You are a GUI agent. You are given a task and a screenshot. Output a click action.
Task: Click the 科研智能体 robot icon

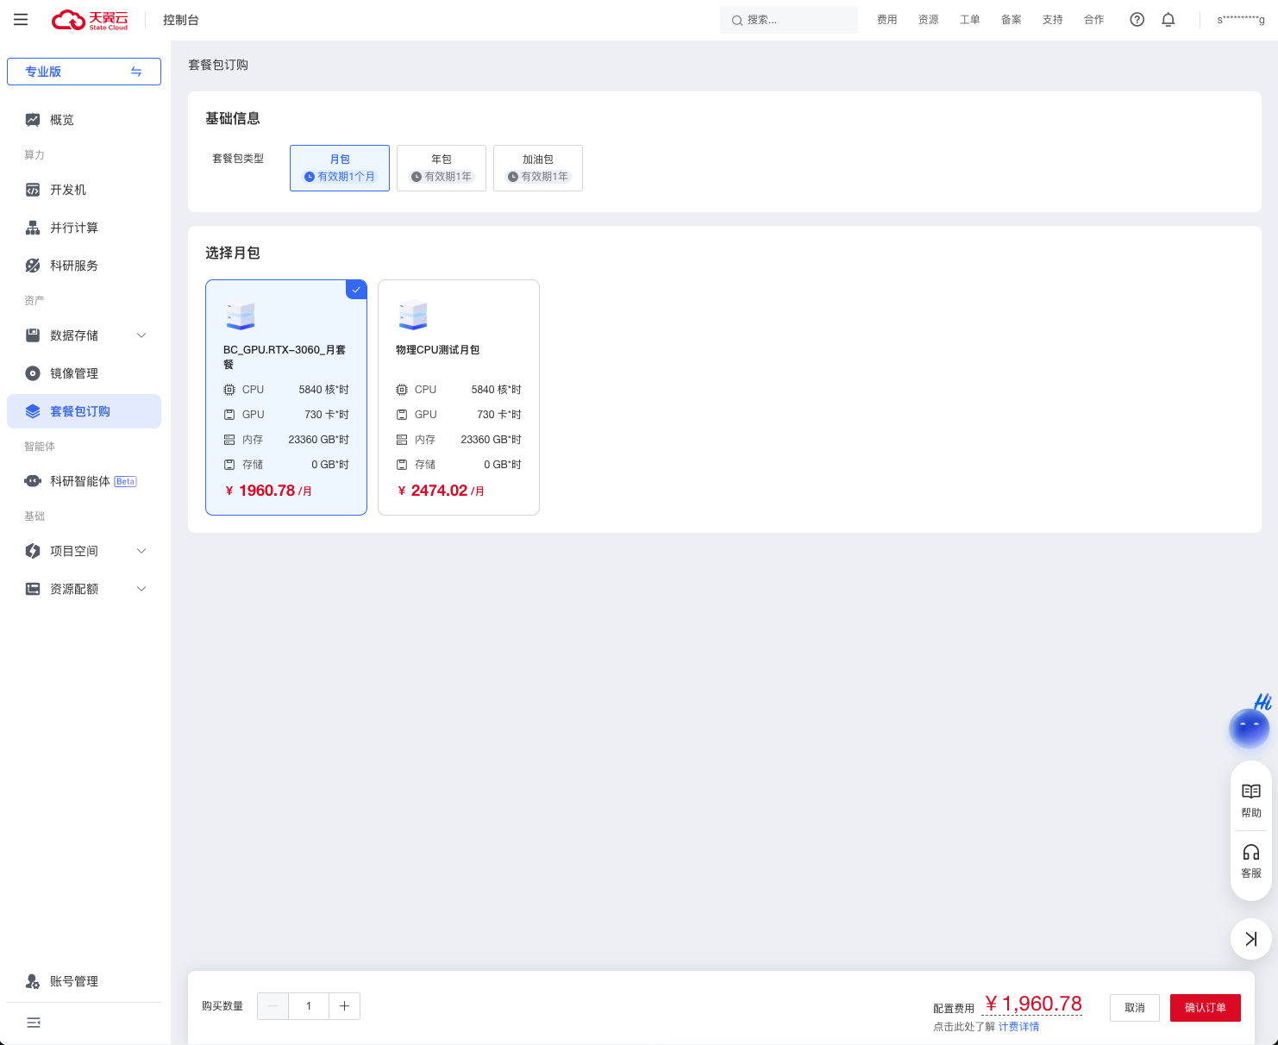pyautogui.click(x=33, y=481)
